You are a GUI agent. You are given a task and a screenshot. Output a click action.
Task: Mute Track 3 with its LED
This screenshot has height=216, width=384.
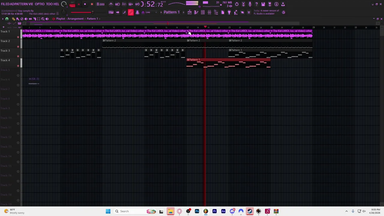(x=18, y=56)
